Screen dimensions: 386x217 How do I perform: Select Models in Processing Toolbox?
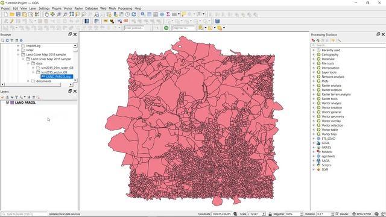[x=327, y=152]
